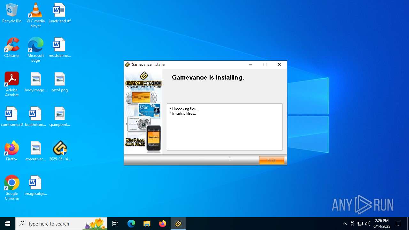Viewport: 409px width, 230px height.
Task: Launch the Google Chrome desktop shortcut
Action: [12, 188]
